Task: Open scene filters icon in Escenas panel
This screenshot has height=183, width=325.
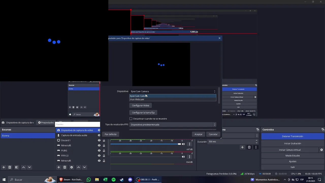Action: (17, 167)
